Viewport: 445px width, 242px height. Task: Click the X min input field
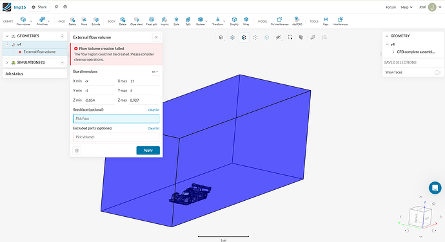[x=99, y=81]
